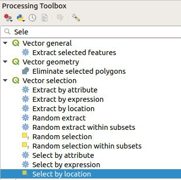Open the Models gear icon menu

click(8, 18)
